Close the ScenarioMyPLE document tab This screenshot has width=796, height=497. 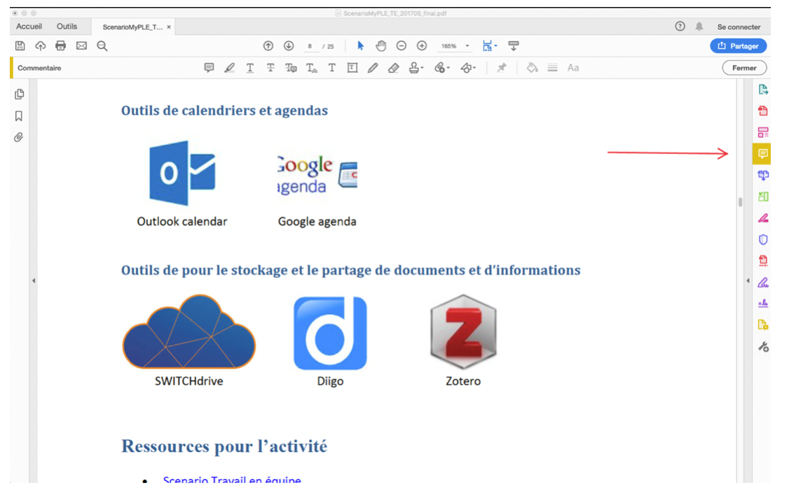point(169,27)
